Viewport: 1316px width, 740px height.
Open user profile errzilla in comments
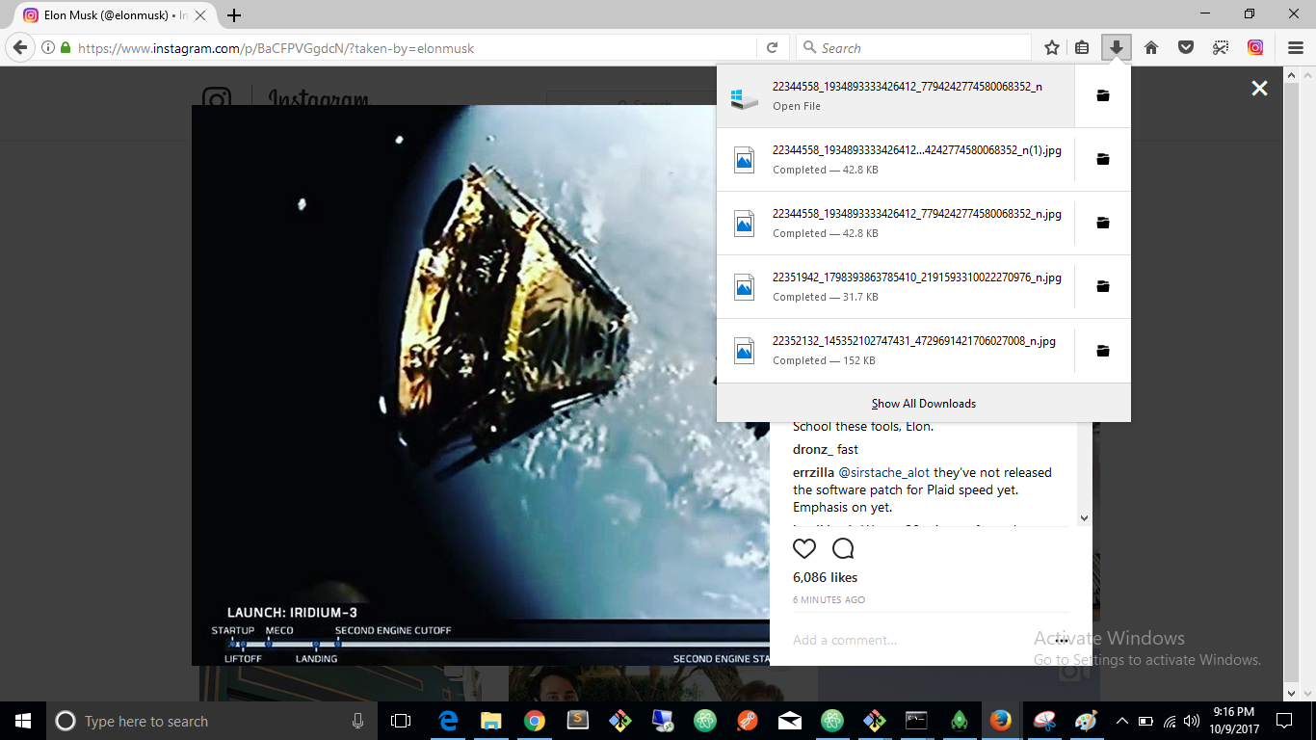tap(814, 472)
